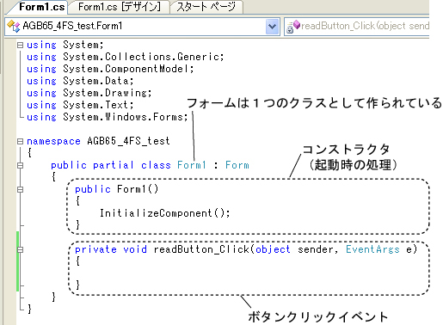Collapse the using directives block
The width and height of the screenshot is (443, 325).
(20, 45)
